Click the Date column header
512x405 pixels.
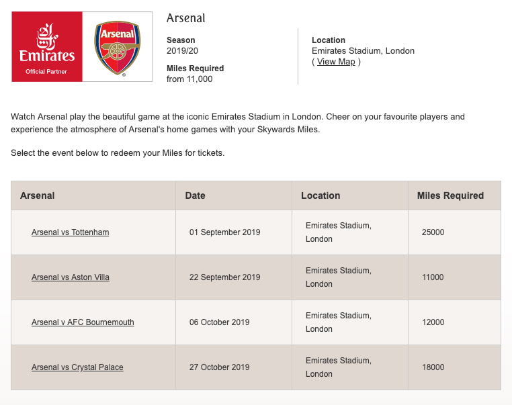(x=195, y=195)
